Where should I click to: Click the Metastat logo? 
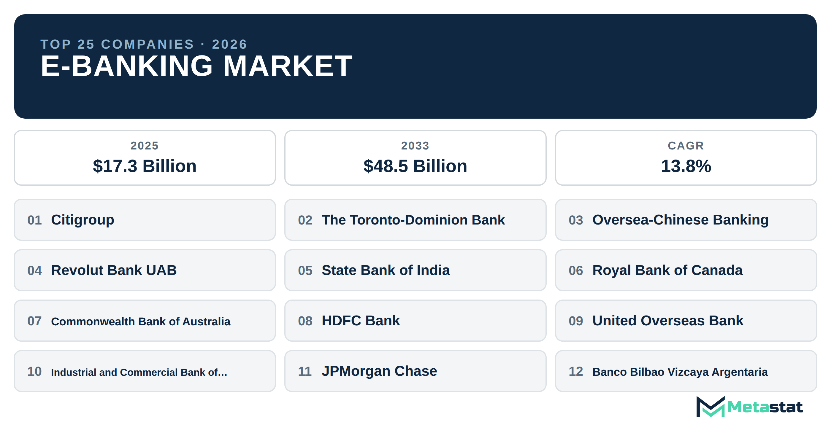tap(749, 407)
